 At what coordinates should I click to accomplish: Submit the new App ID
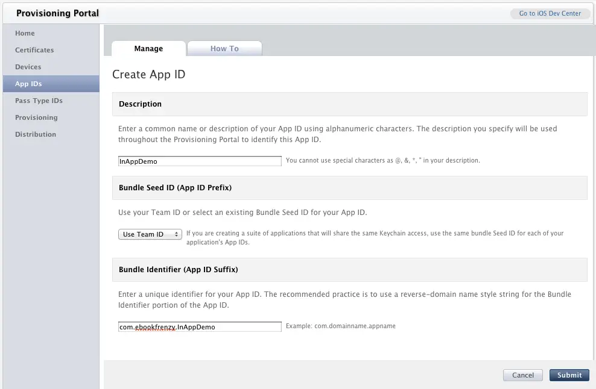569,375
